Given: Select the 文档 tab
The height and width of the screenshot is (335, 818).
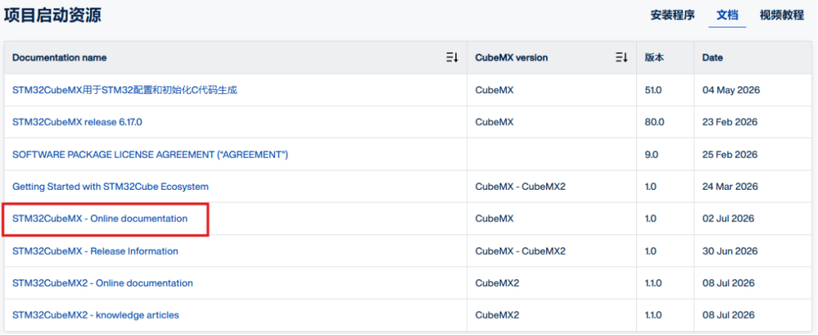Looking at the screenshot, I should [x=727, y=15].
